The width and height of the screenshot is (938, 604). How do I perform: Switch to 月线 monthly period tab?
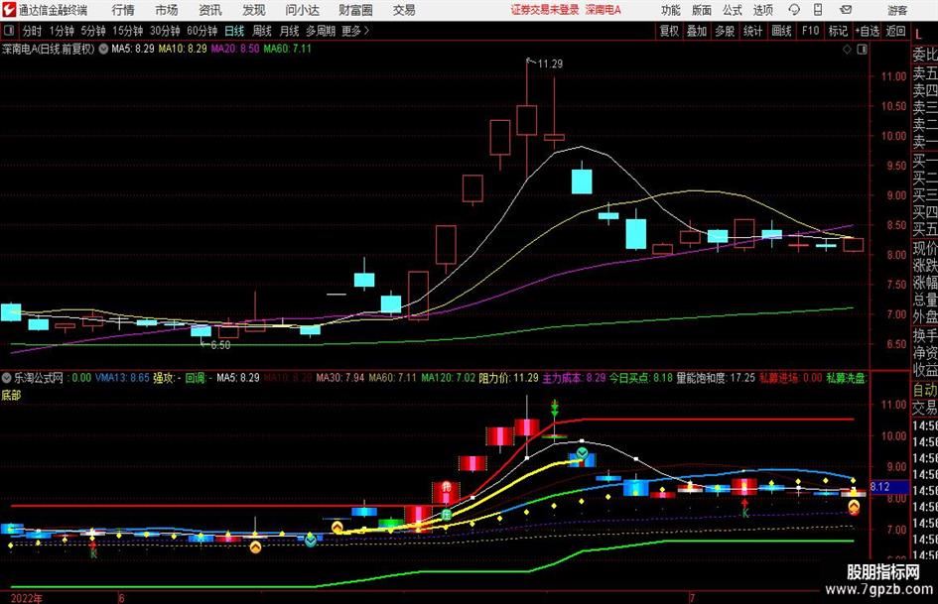coord(289,31)
